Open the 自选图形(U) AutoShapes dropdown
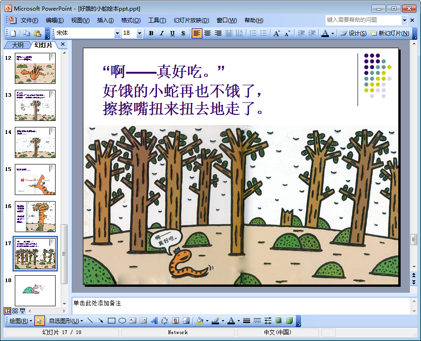This screenshot has height=341, width=421. click(x=66, y=321)
